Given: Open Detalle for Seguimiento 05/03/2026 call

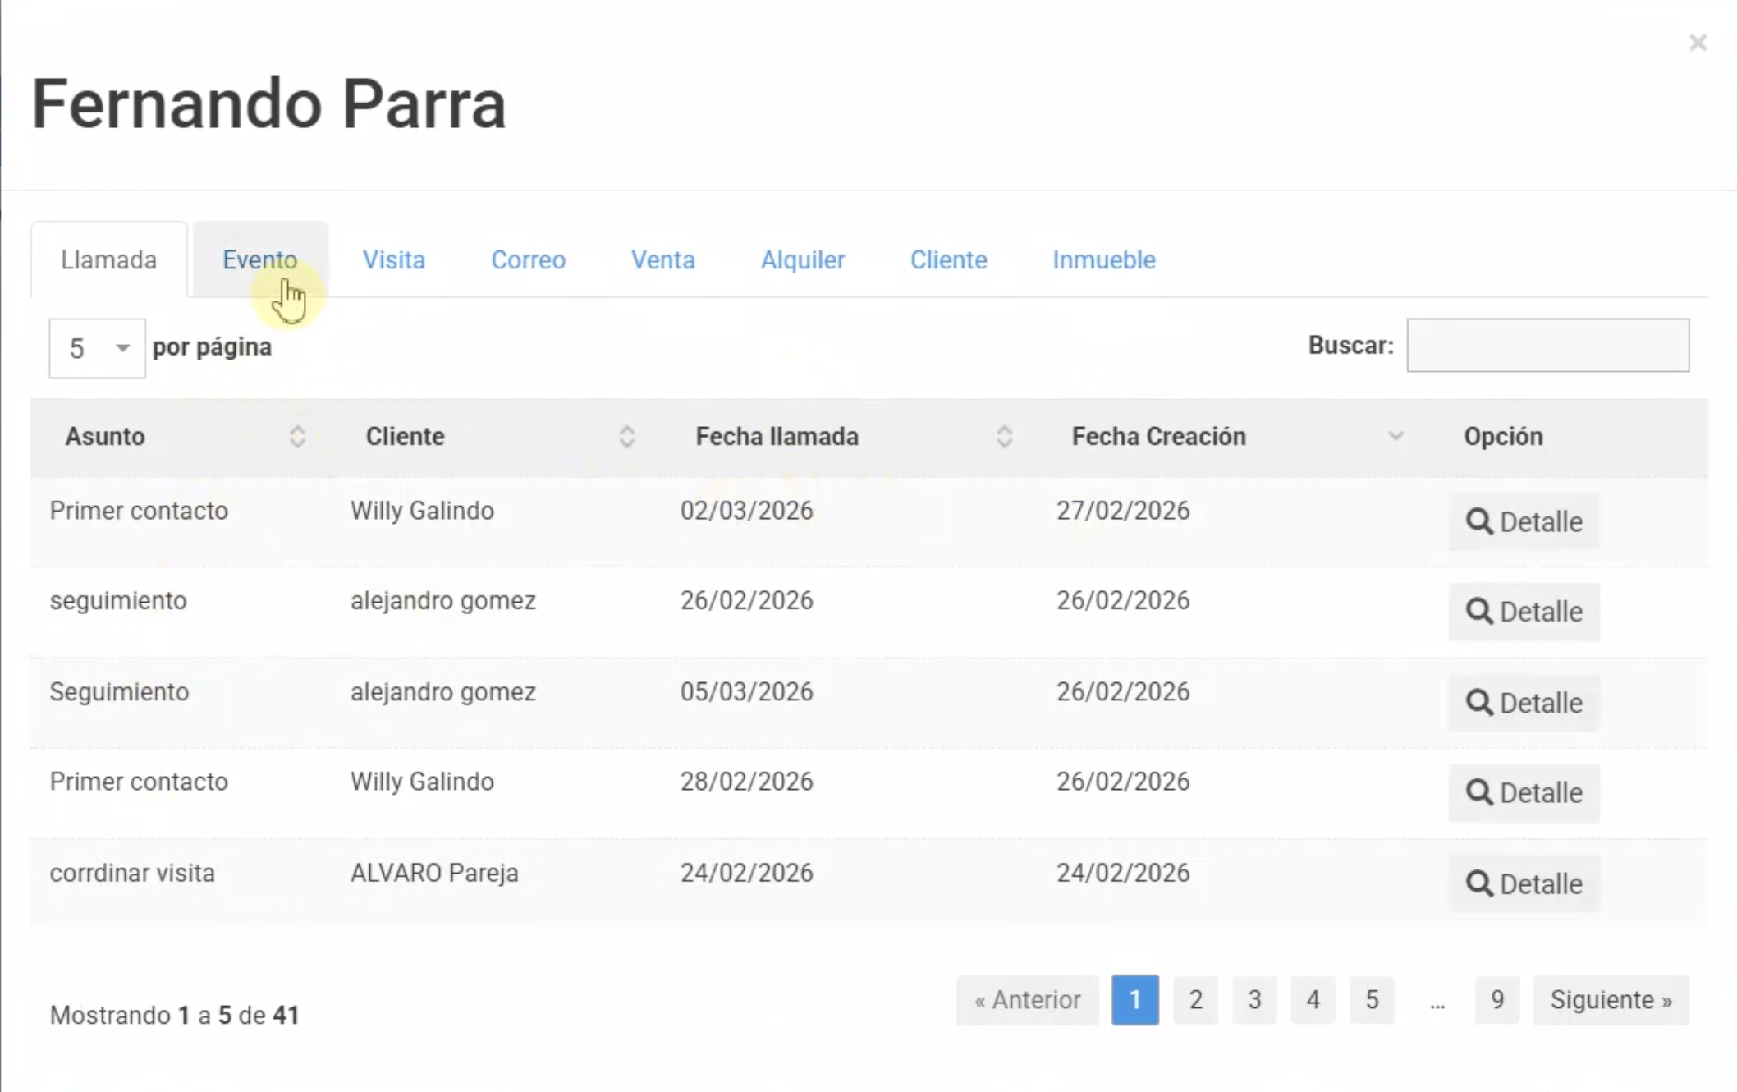Looking at the screenshot, I should click(1524, 703).
